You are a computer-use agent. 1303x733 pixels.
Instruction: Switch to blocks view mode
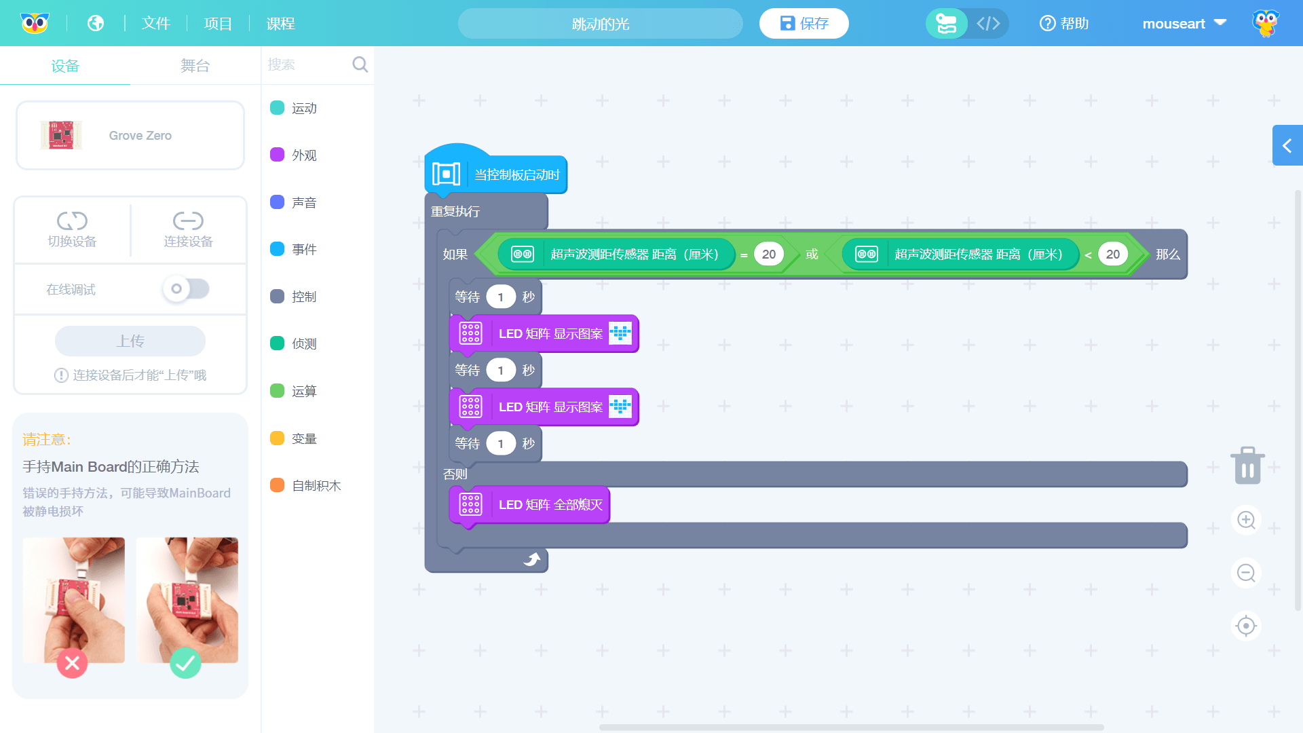coord(947,24)
